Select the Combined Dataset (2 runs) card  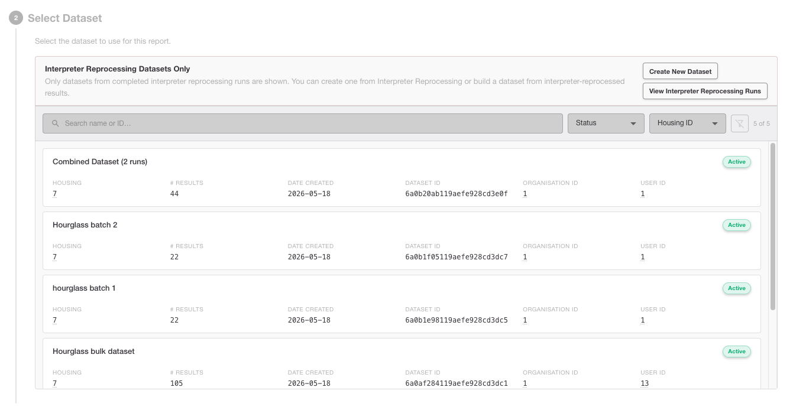[402, 177]
